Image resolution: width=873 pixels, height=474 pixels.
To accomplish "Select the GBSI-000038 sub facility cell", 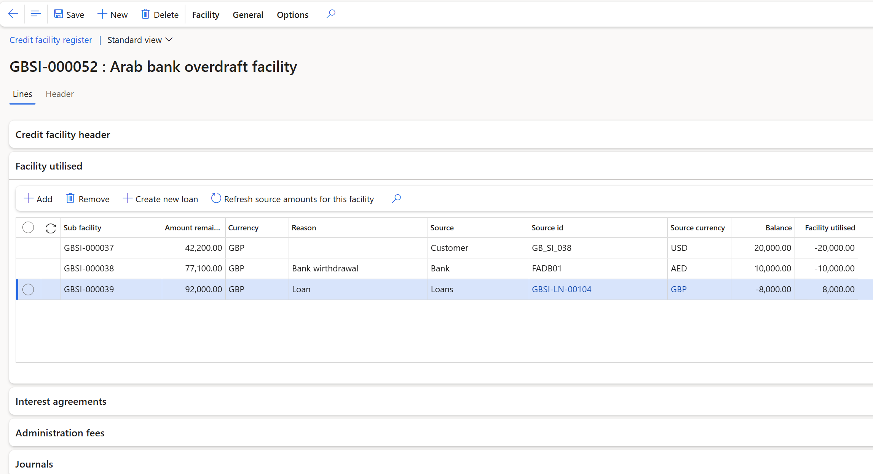I will (x=111, y=268).
